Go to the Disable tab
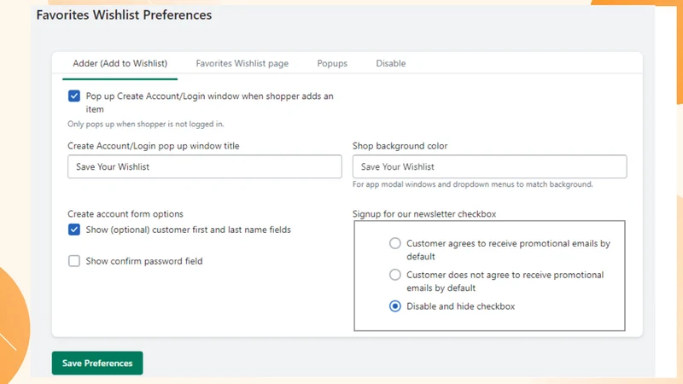The height and width of the screenshot is (384, 683). click(391, 63)
